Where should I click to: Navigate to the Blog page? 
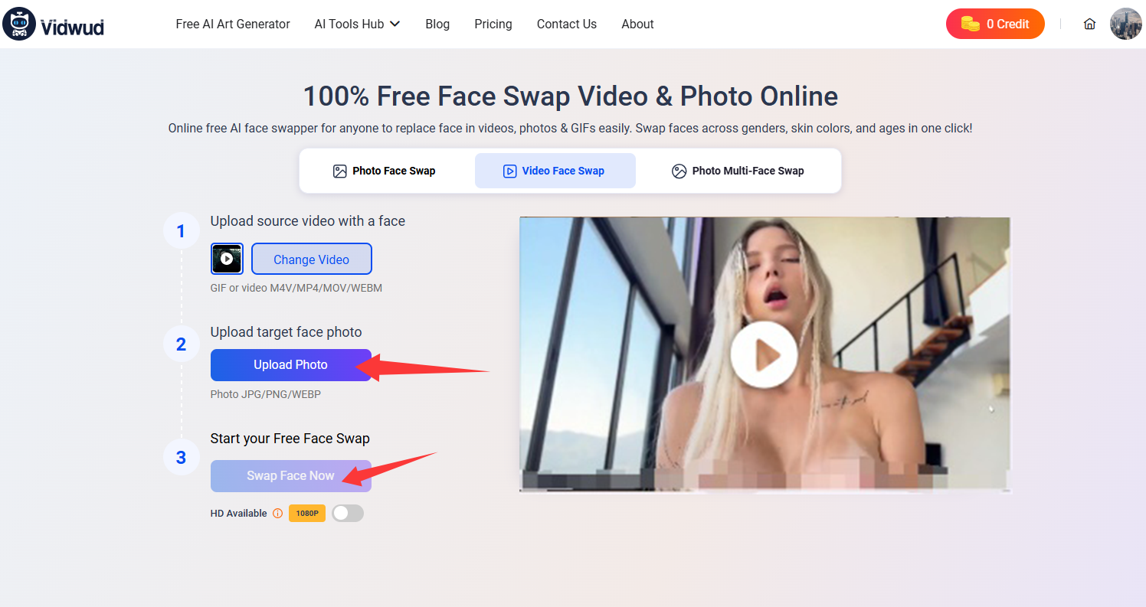click(x=437, y=24)
